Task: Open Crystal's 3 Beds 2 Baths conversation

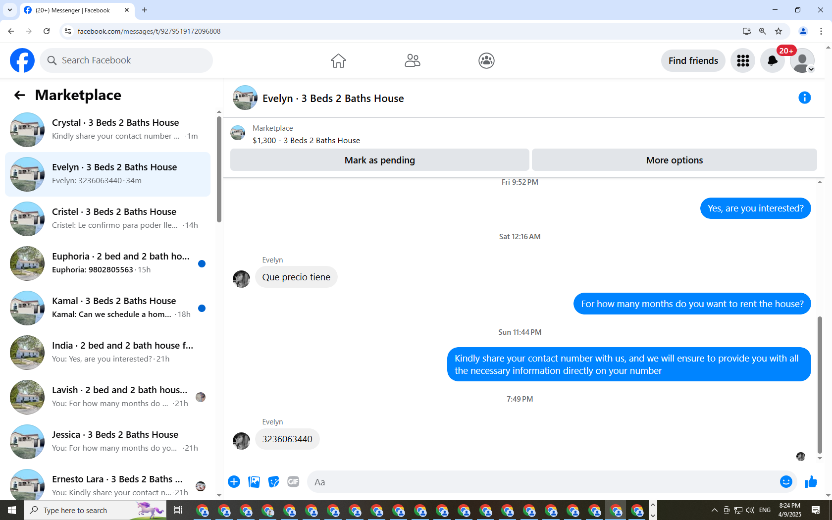Action: point(107,130)
